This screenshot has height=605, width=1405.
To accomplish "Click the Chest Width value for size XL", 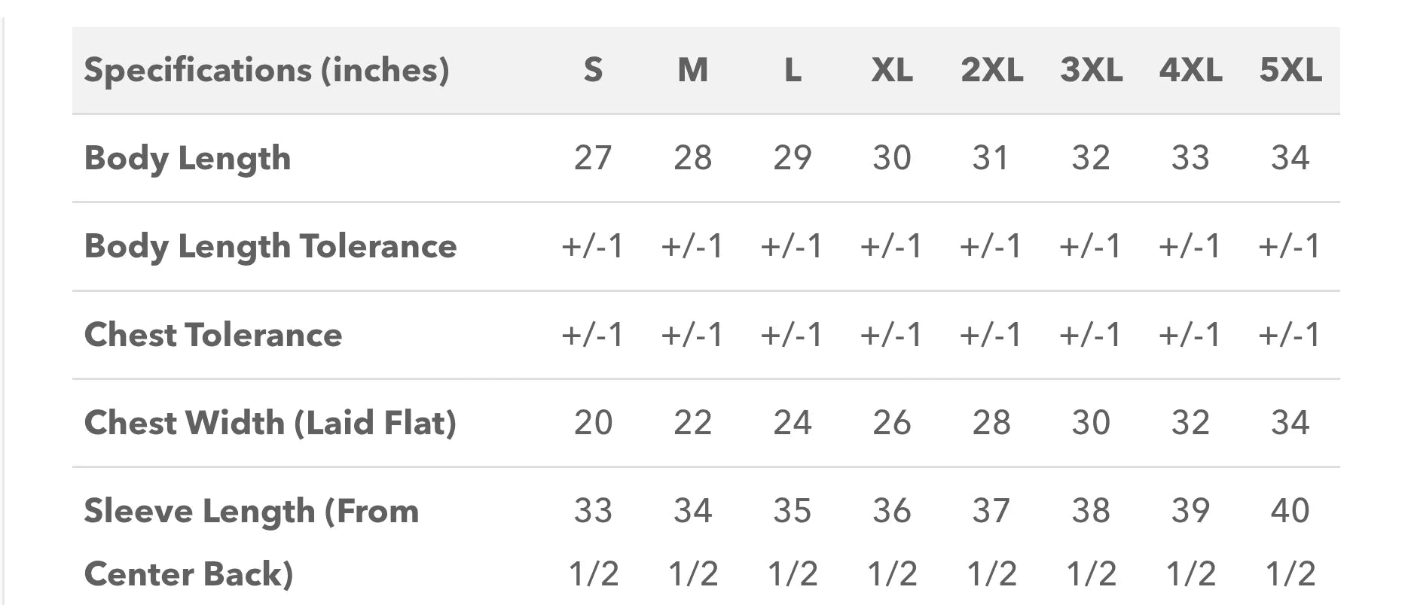I will (x=892, y=423).
